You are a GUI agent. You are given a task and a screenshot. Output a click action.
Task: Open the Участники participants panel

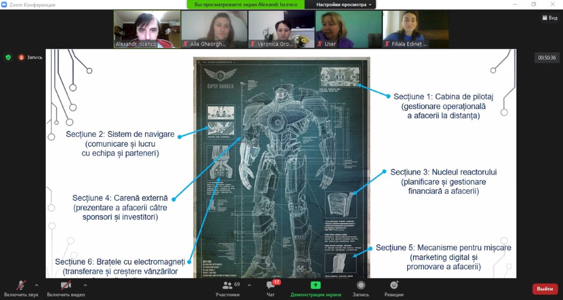click(x=228, y=288)
